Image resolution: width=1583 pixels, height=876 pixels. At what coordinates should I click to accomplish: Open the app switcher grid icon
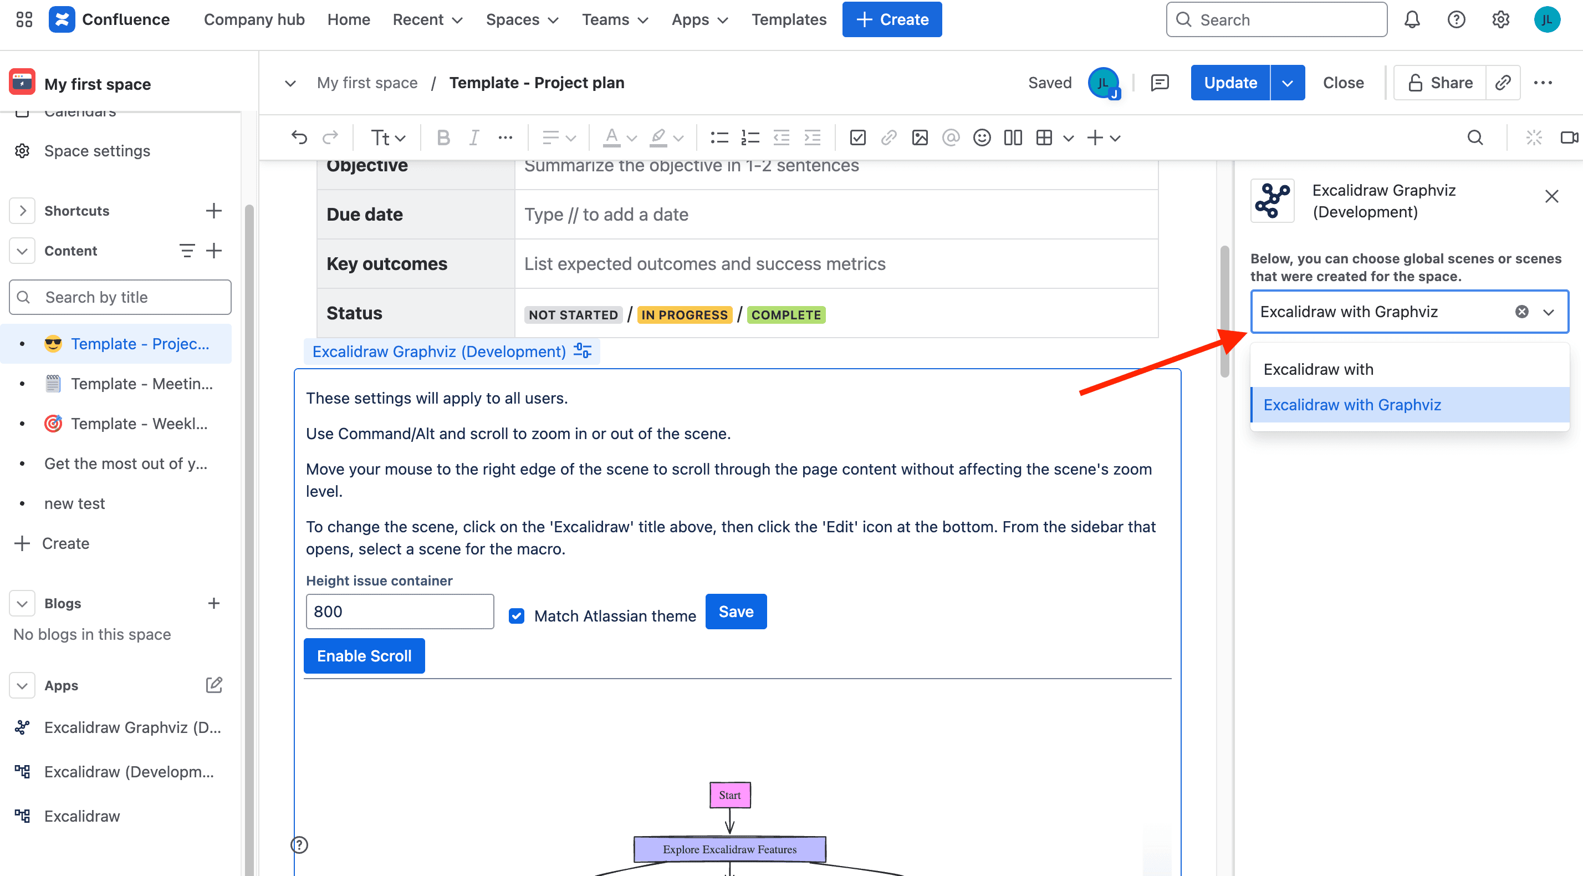[24, 19]
